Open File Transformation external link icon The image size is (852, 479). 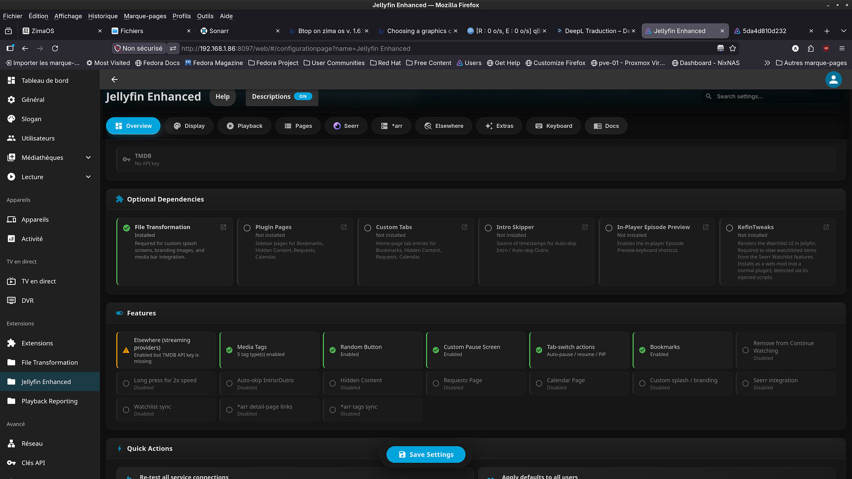pos(223,227)
